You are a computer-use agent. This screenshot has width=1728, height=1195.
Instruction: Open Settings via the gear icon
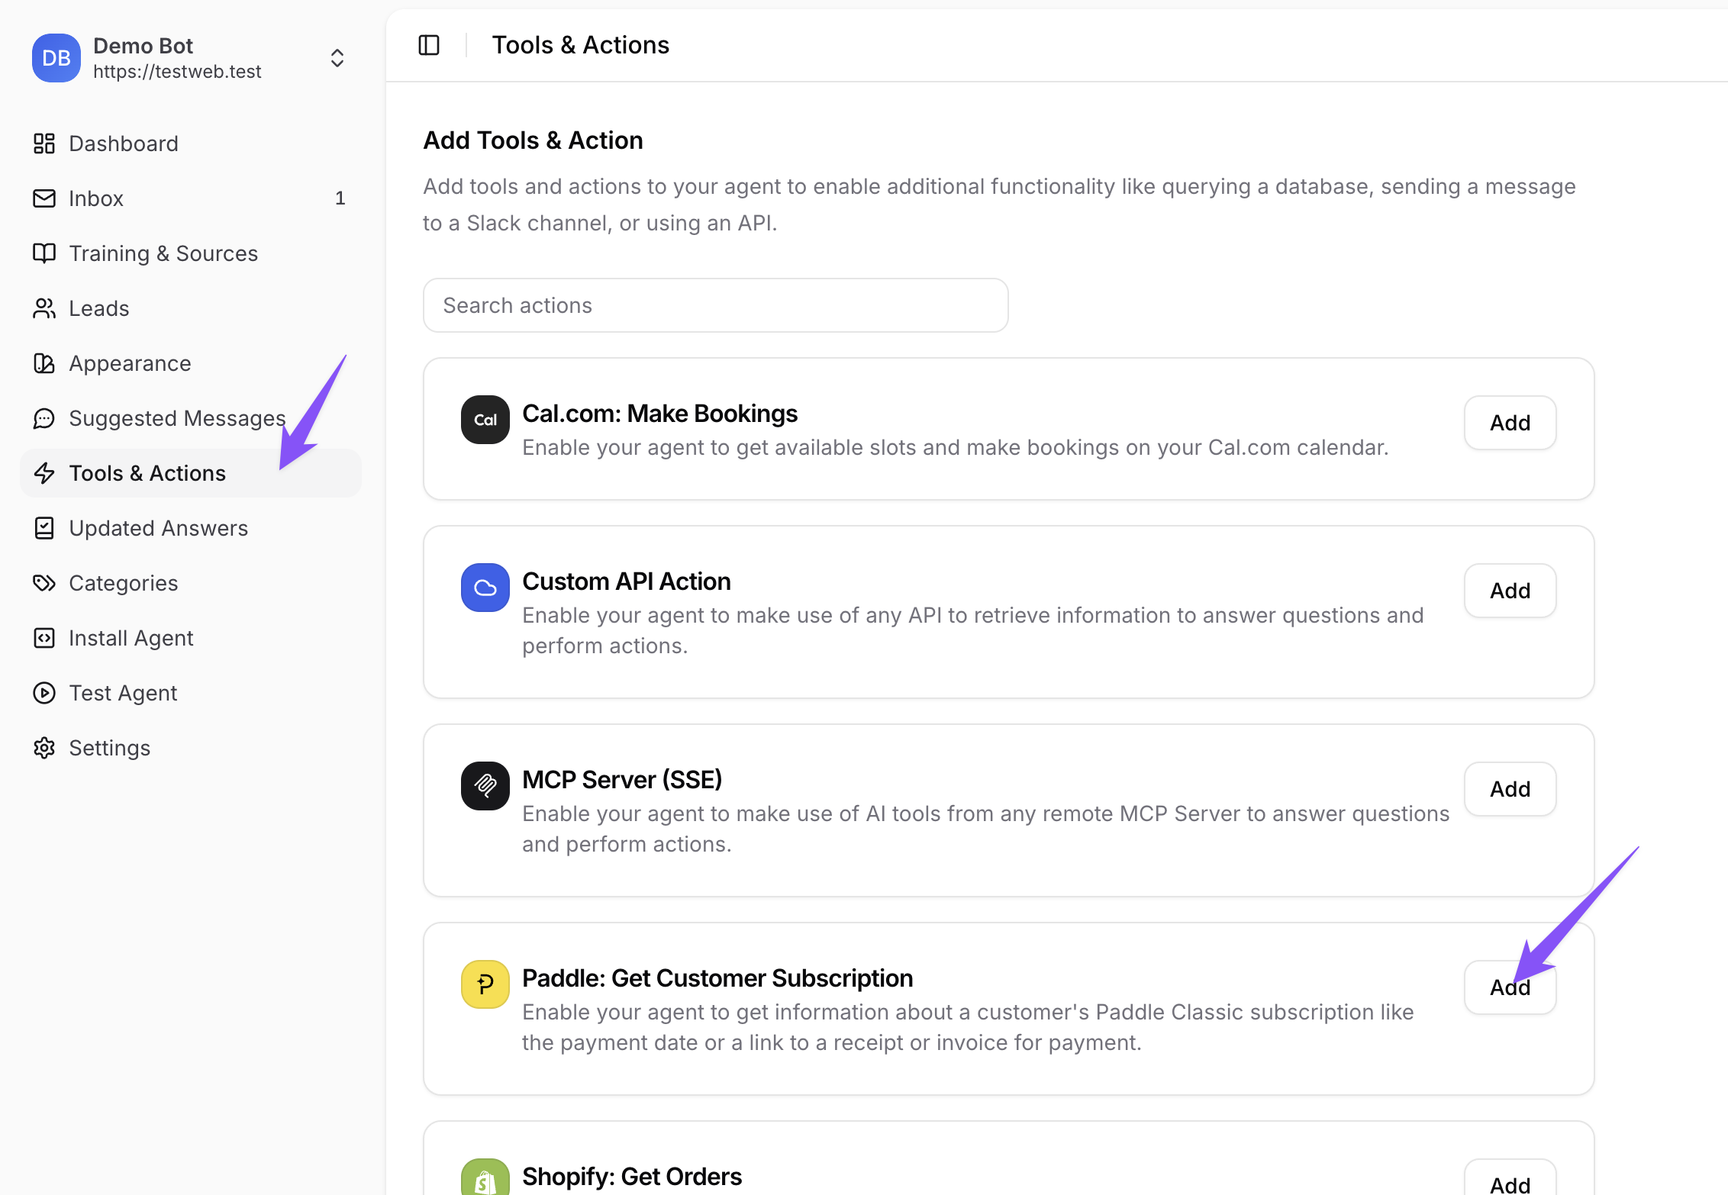pyautogui.click(x=44, y=748)
